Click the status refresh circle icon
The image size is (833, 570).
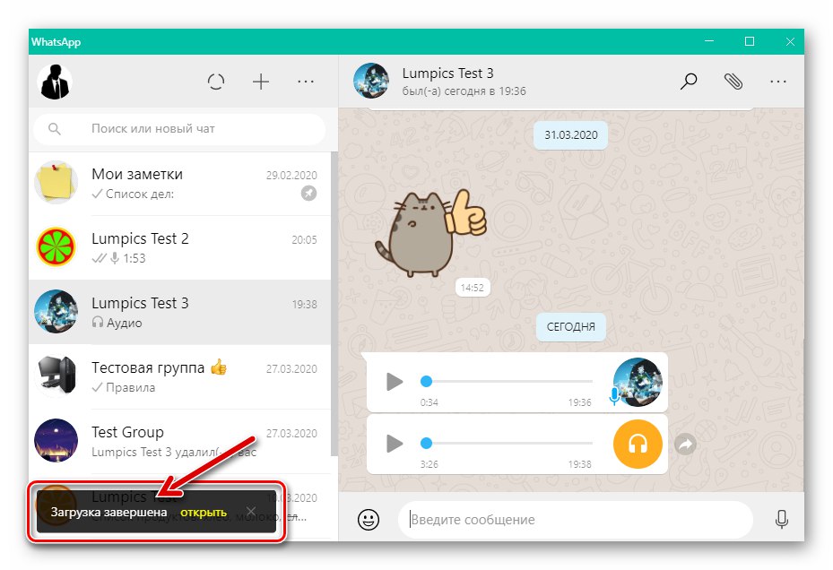(x=216, y=81)
